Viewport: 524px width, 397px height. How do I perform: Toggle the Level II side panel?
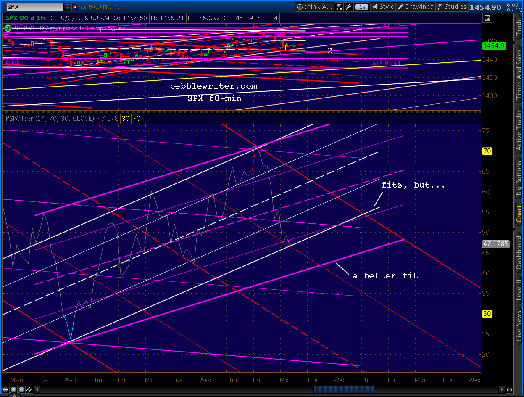click(x=519, y=289)
